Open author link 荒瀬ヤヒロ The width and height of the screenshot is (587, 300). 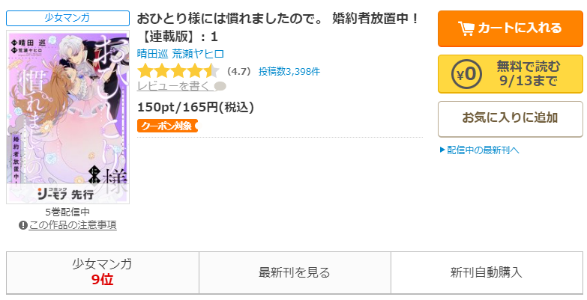198,54
